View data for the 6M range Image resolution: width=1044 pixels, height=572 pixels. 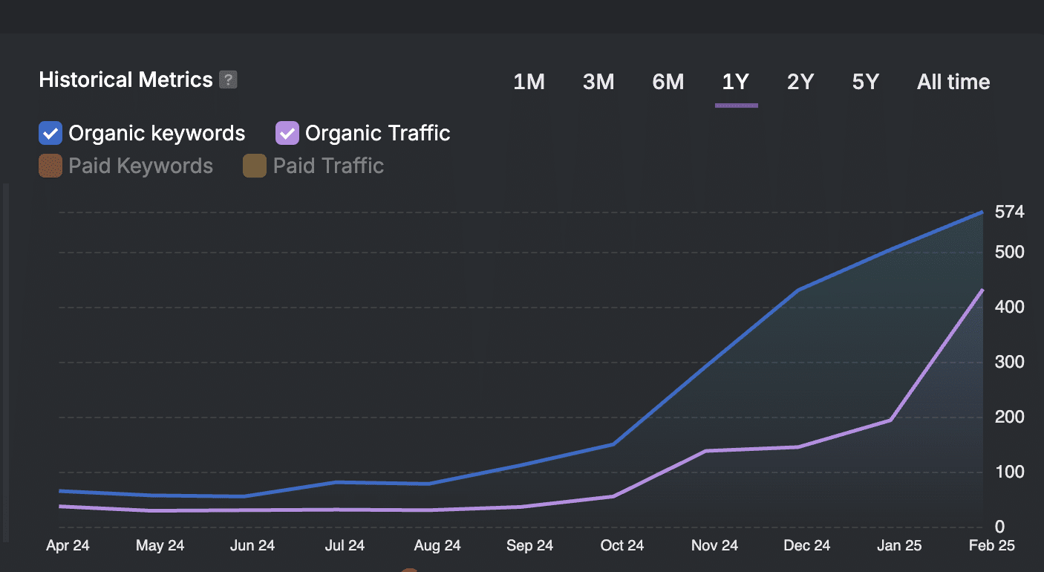pyautogui.click(x=668, y=82)
